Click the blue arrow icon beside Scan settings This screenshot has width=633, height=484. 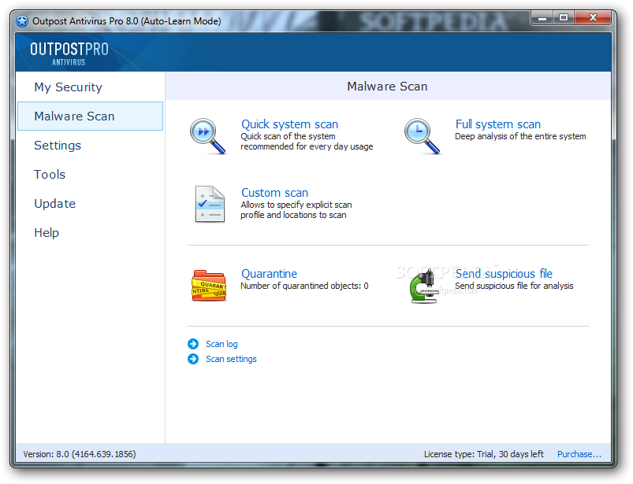[193, 359]
